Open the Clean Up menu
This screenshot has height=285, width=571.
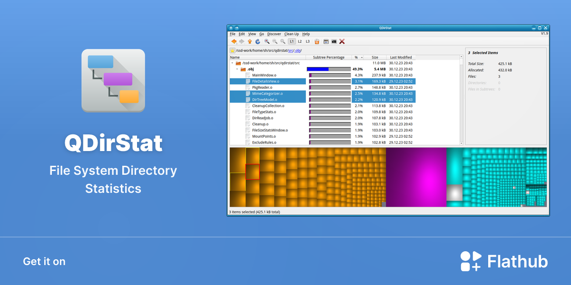point(292,34)
